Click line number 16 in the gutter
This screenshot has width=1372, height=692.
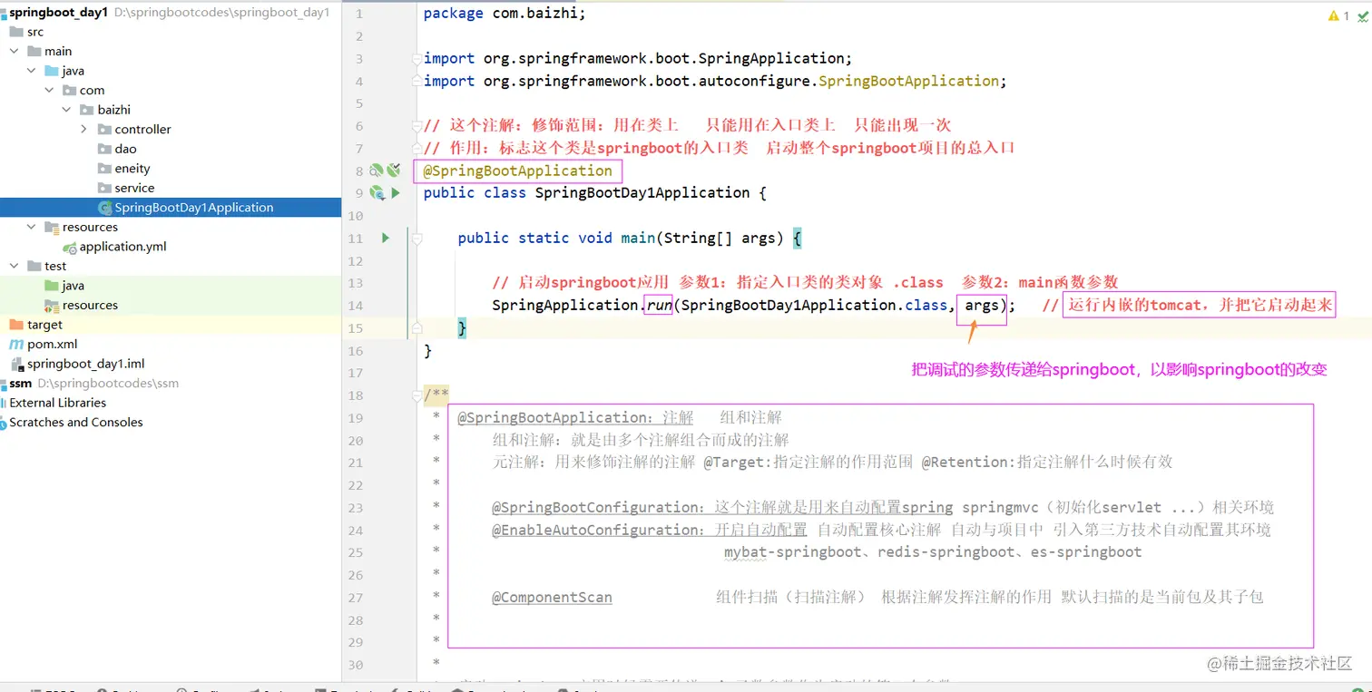[x=355, y=351]
